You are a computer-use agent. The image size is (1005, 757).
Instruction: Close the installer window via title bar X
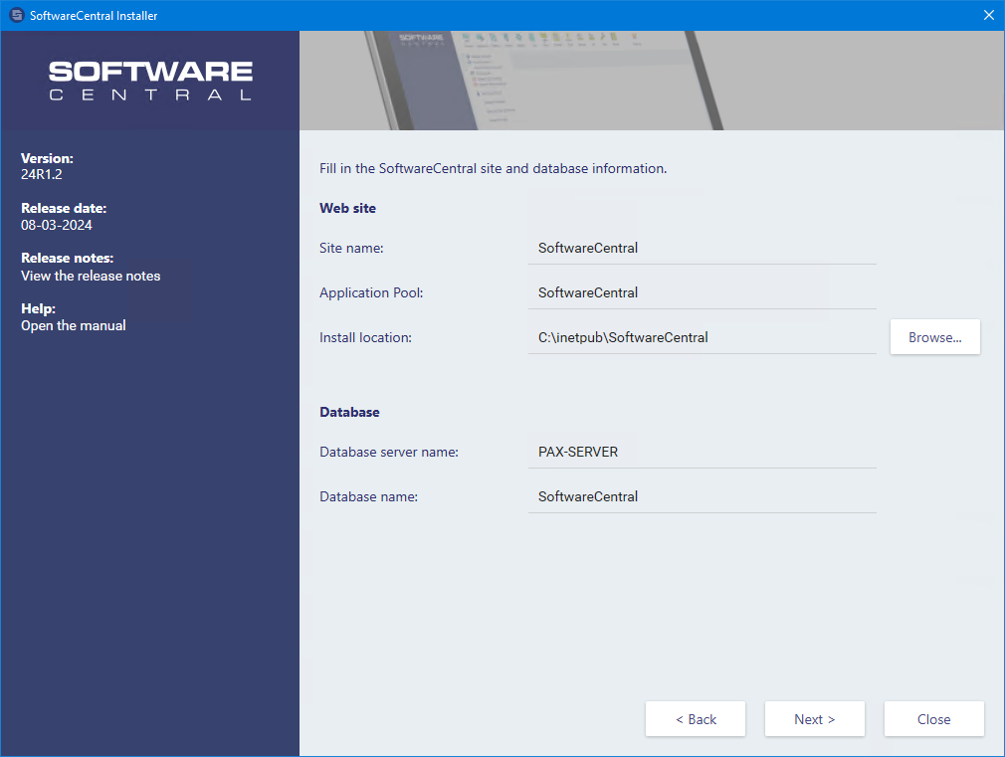(x=988, y=15)
